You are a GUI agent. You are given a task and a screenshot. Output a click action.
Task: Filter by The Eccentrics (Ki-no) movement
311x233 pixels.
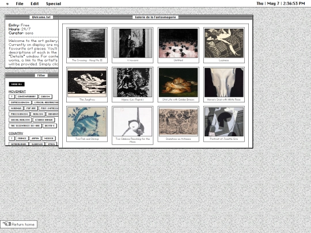point(25,126)
